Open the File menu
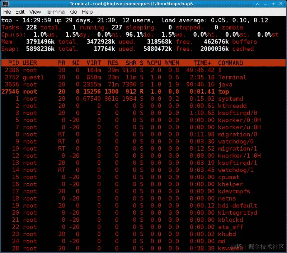 pyautogui.click(x=7, y=12)
